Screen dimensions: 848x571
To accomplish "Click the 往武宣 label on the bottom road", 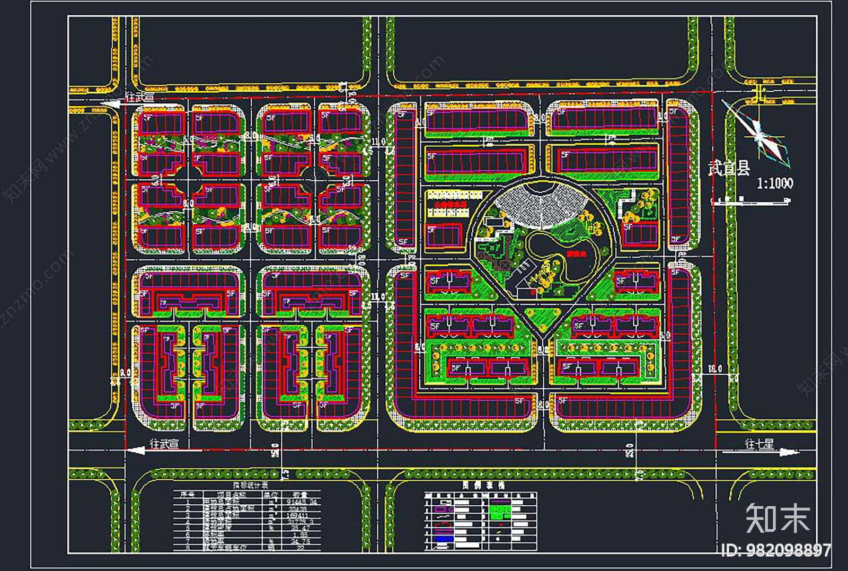I will click(x=164, y=443).
